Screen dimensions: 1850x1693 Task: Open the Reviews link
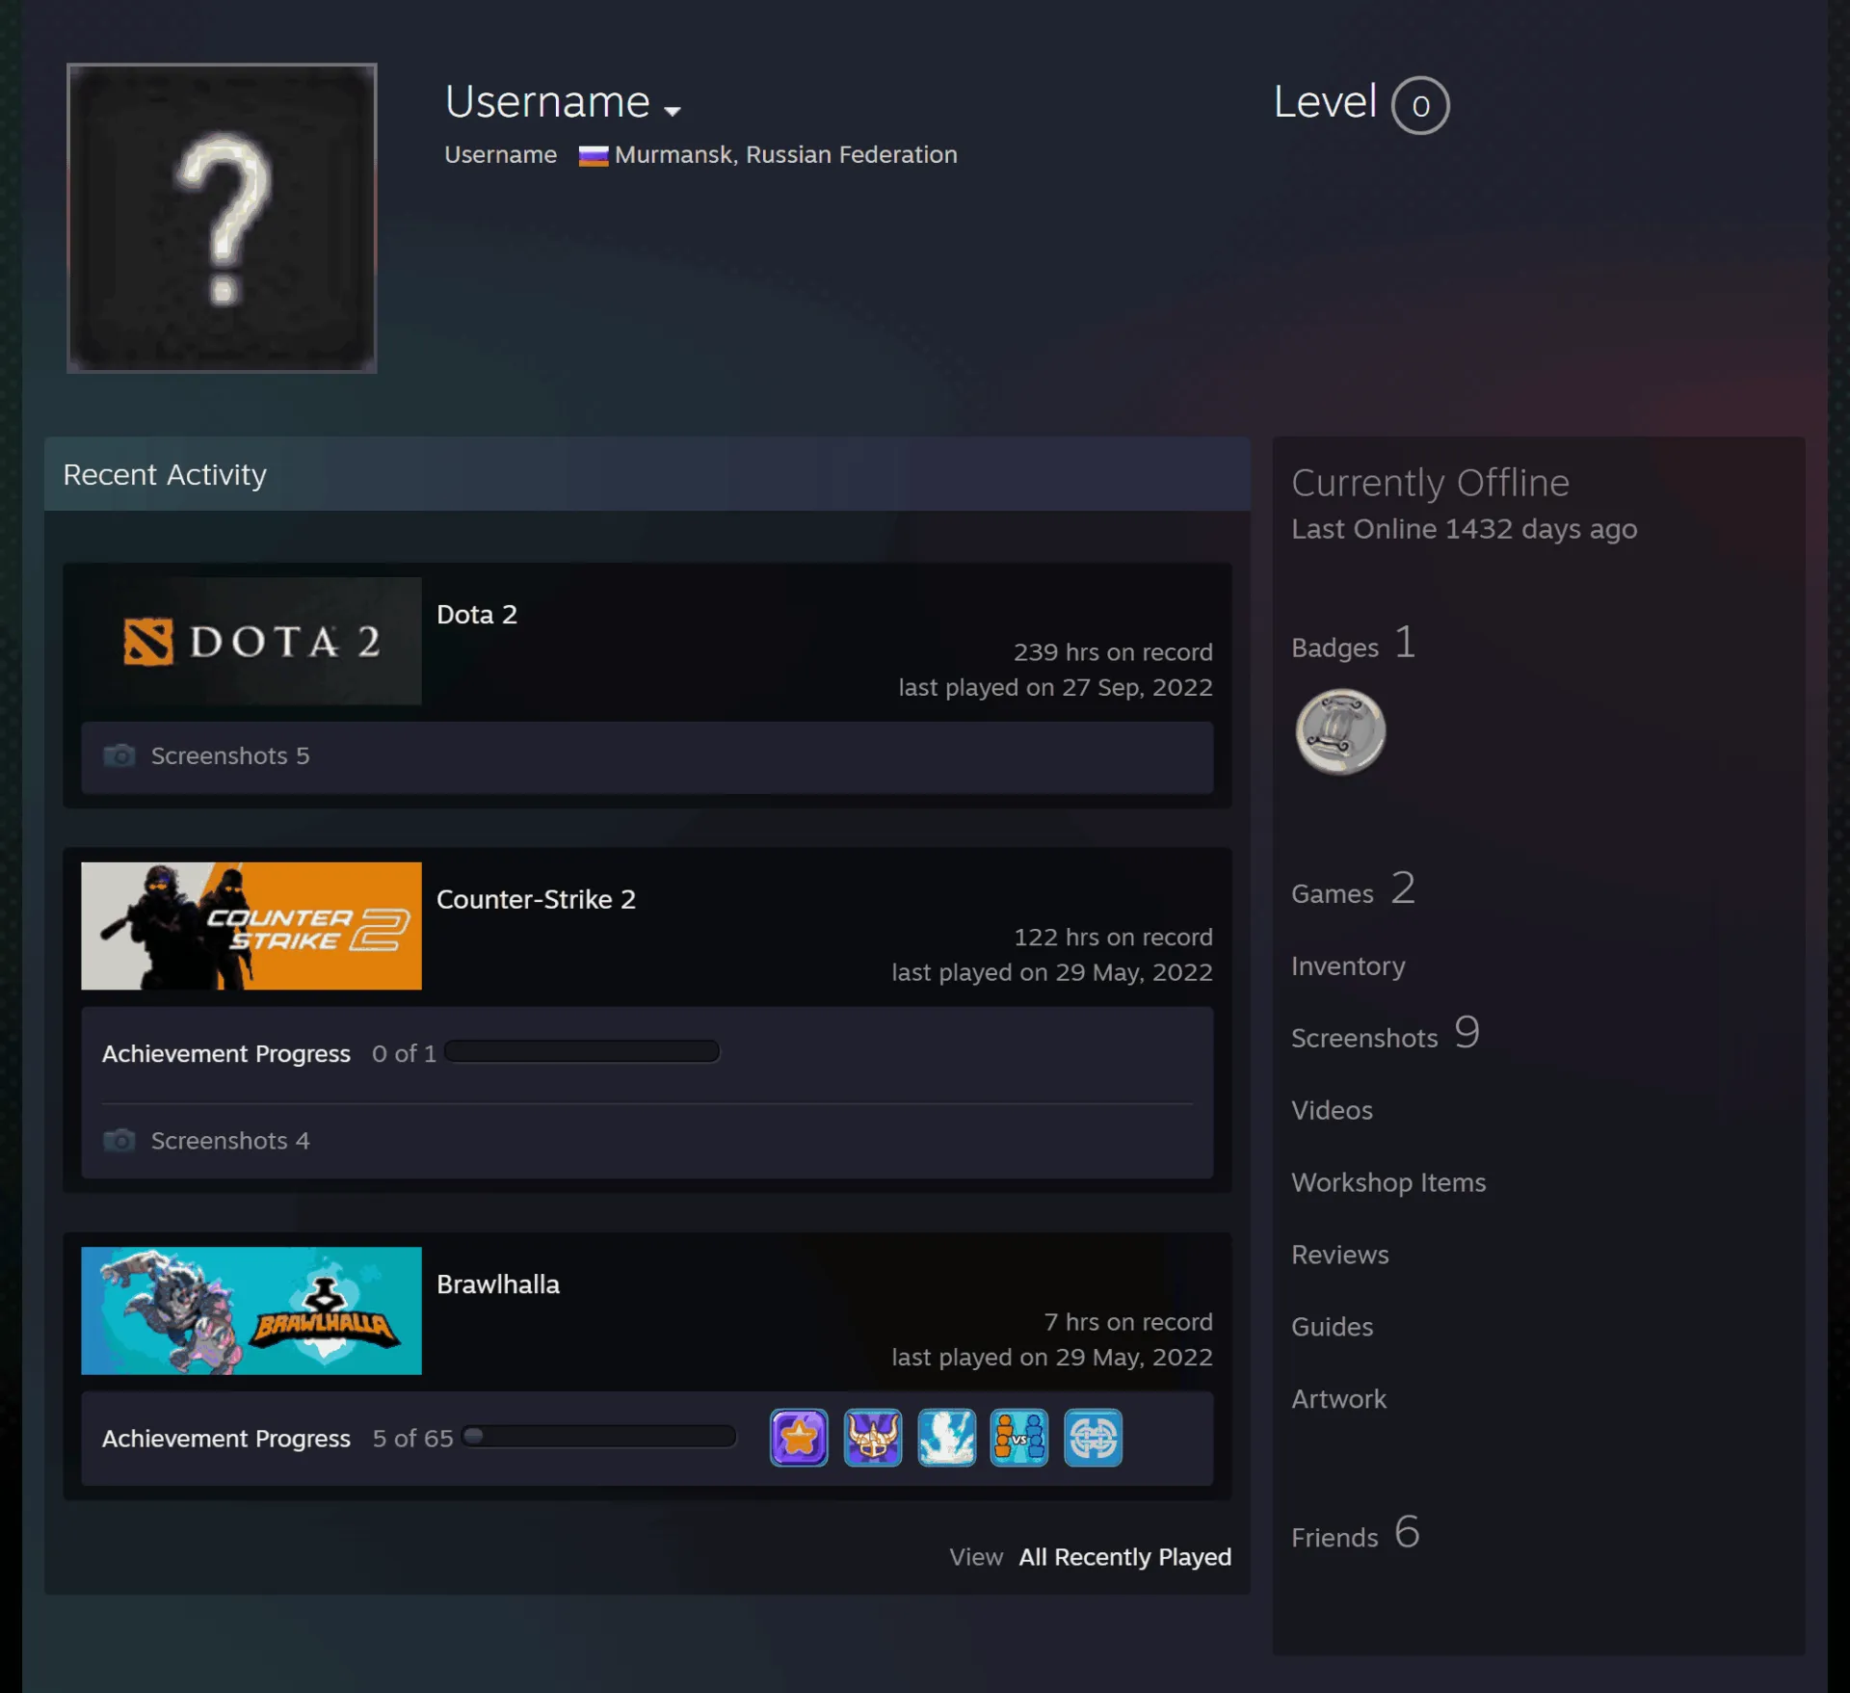click(x=1340, y=1256)
